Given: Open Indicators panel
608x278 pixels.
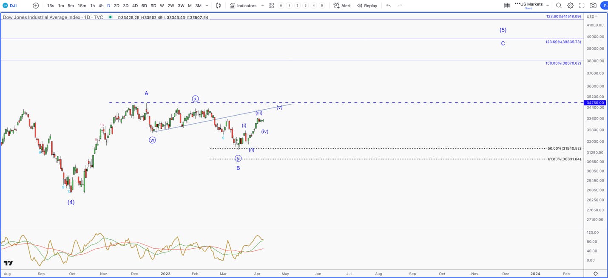Looking at the screenshot, I should 243,6.
